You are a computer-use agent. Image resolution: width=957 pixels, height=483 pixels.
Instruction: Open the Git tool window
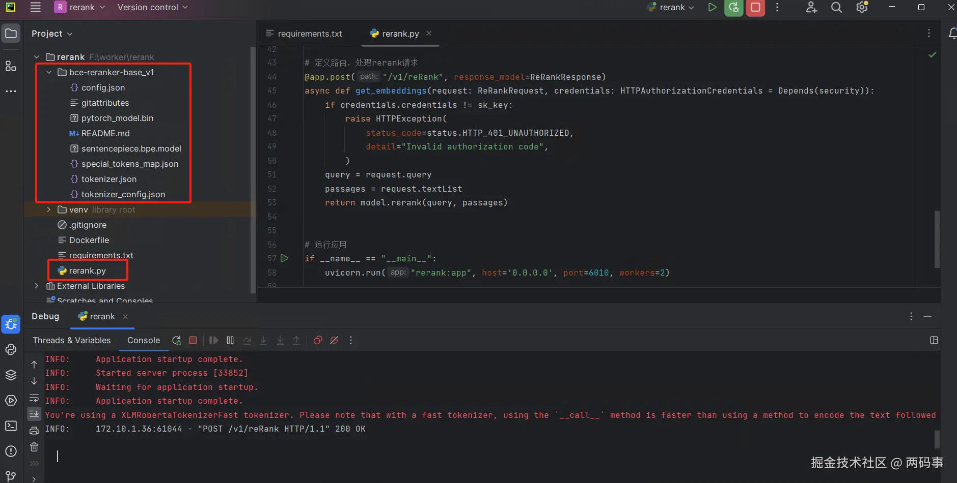tap(11, 476)
